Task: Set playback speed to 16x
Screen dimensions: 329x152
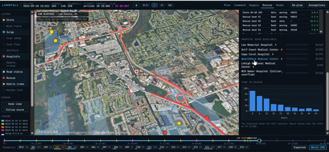Action: (x=170, y=5)
